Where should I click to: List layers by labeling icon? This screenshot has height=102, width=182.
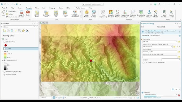click(x=23, y=31)
